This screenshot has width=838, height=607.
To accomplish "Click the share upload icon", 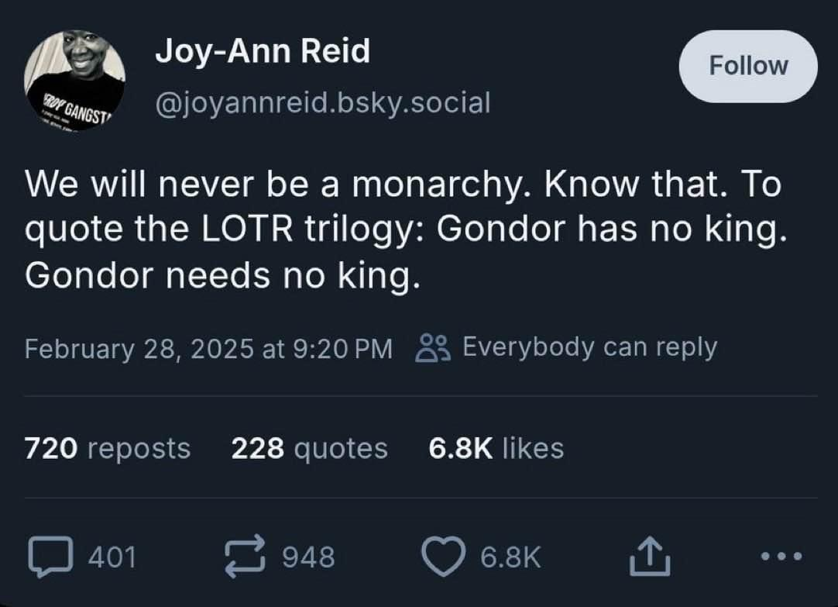I will pyautogui.click(x=649, y=556).
